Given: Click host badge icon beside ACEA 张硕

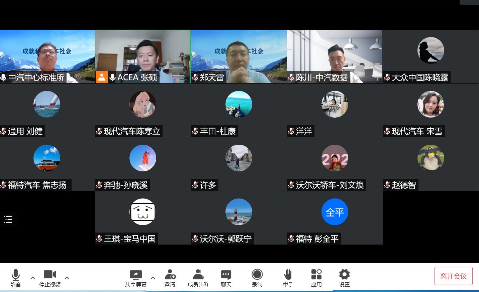Looking at the screenshot, I should pos(101,77).
